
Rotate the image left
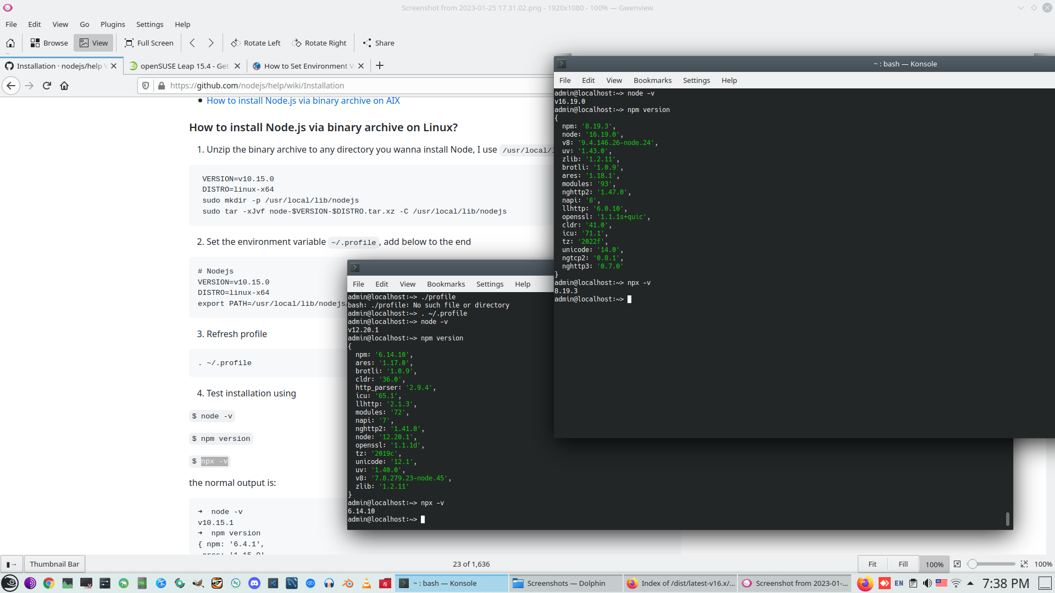[256, 43]
